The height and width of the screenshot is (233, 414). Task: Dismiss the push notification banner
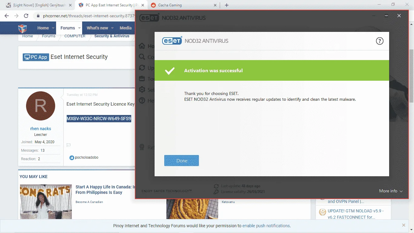click(x=404, y=225)
